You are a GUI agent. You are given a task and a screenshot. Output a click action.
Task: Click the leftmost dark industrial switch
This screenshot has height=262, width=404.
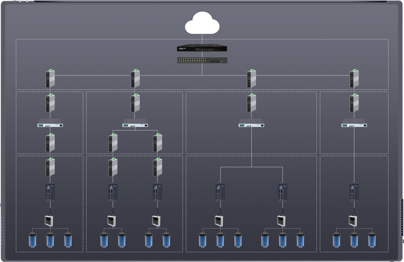pyautogui.click(x=50, y=192)
